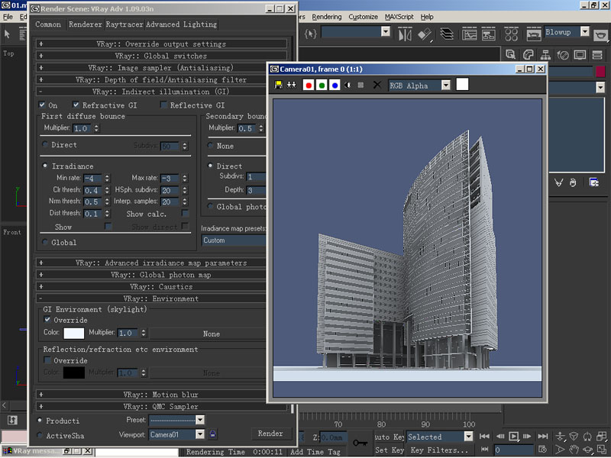Open the Blowup render type dropdown
611x458 pixels.
click(584, 31)
